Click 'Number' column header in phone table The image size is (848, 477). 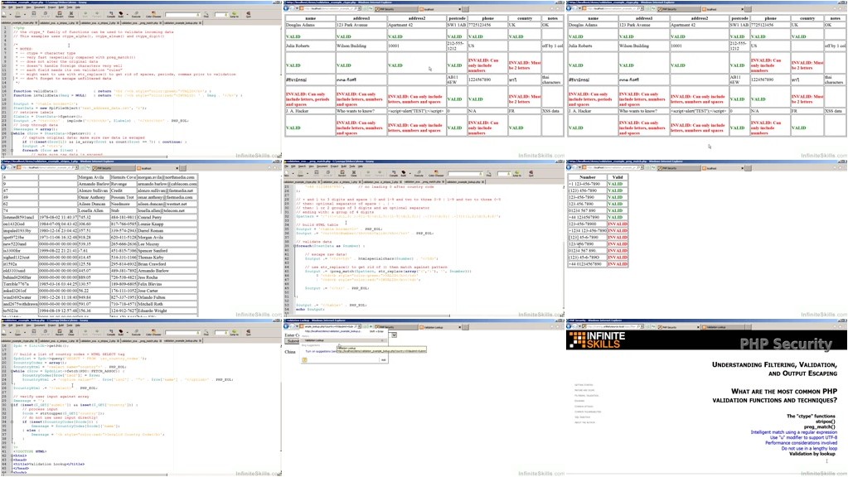[x=588, y=177]
